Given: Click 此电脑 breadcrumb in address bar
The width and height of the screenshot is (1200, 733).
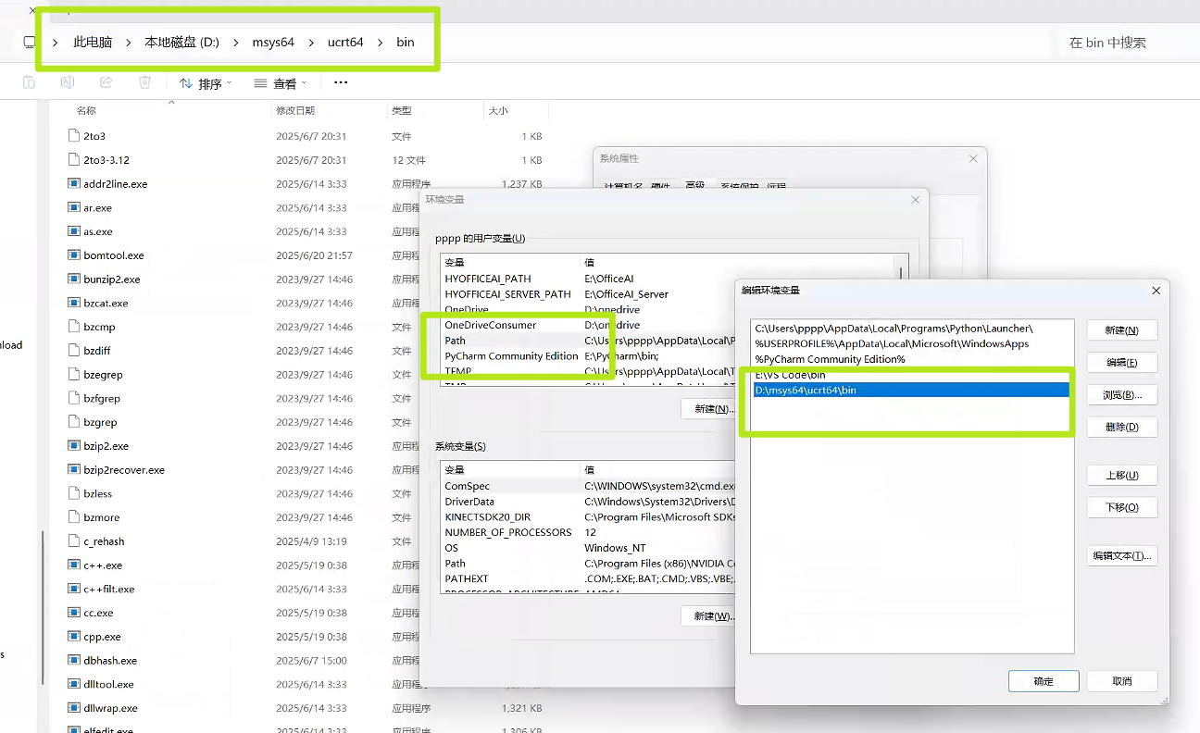Looking at the screenshot, I should click(93, 43).
